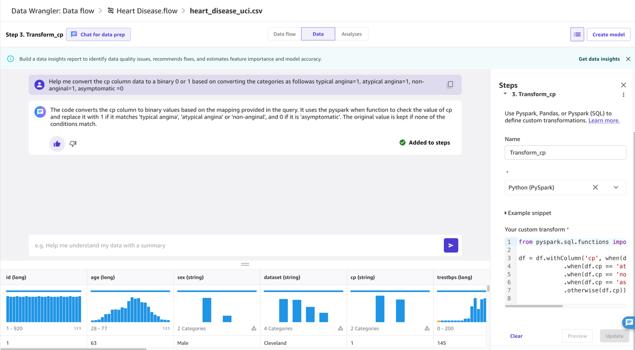Click the panel resize handle above table
The image size is (635, 350).
245,264
